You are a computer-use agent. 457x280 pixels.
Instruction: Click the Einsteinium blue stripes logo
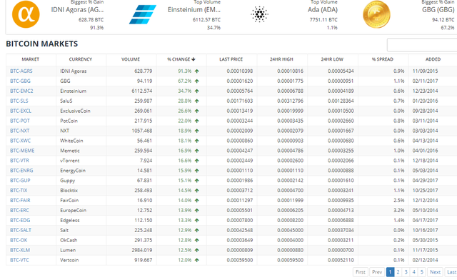click(143, 14)
